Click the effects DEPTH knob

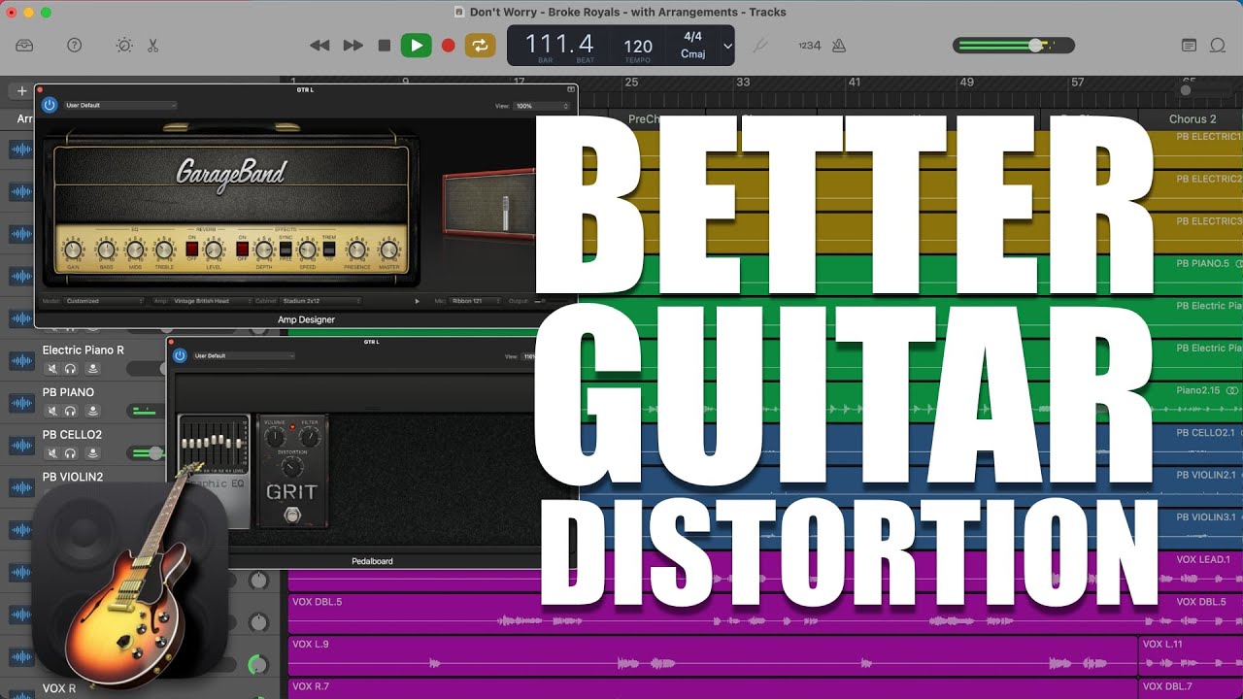click(x=264, y=250)
